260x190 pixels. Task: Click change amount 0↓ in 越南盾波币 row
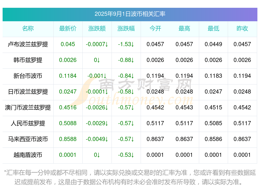[97, 155]
